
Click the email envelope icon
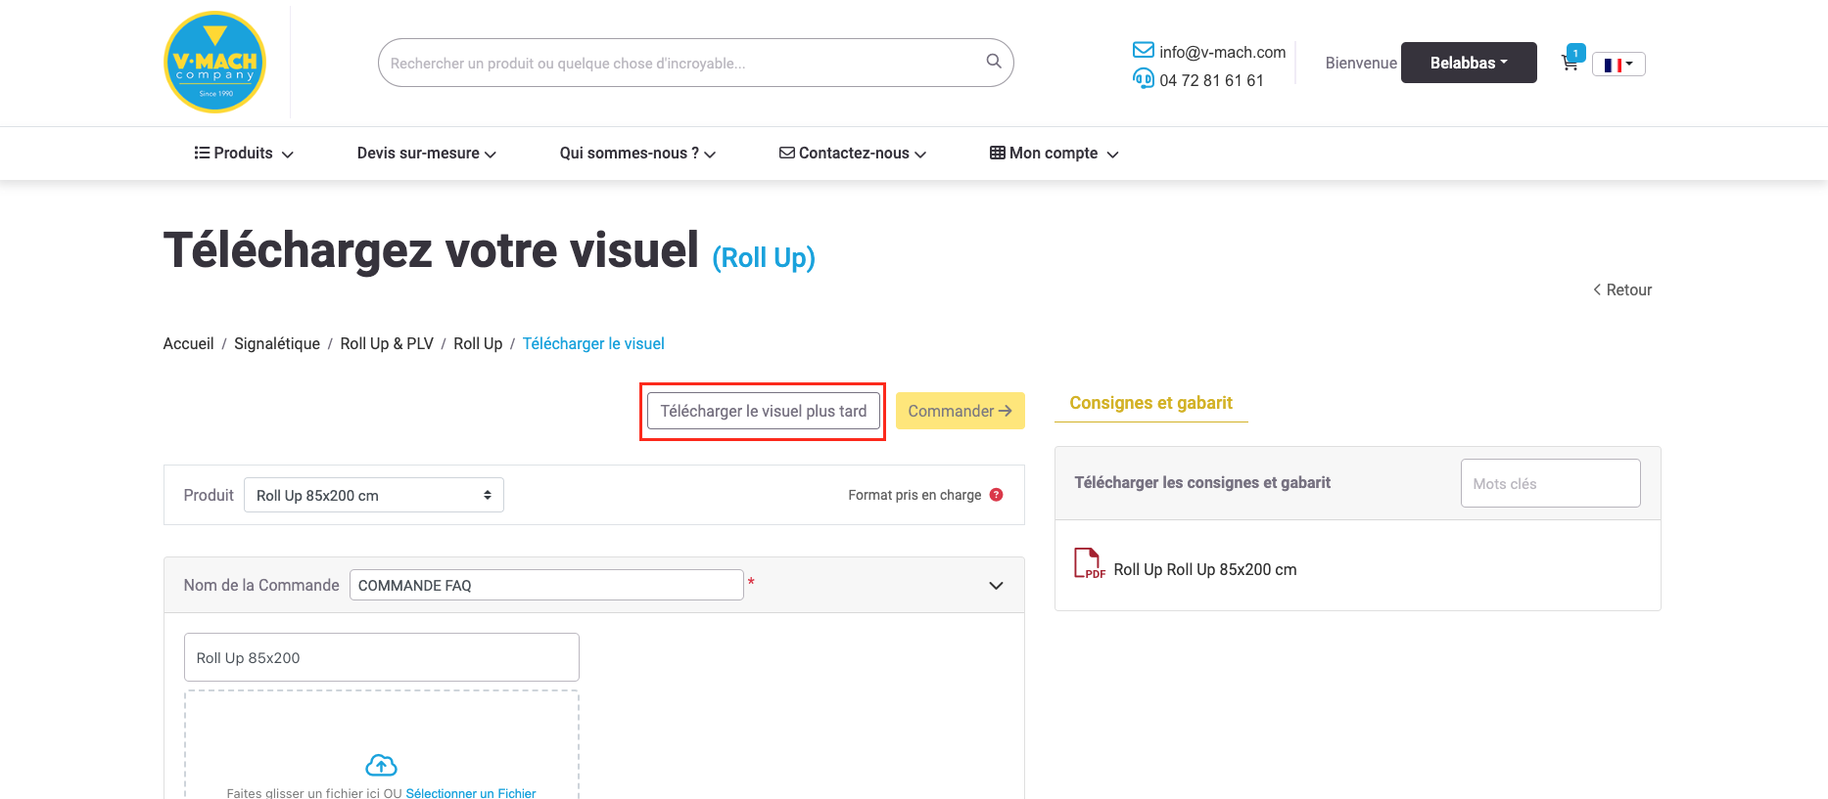pyautogui.click(x=1143, y=51)
